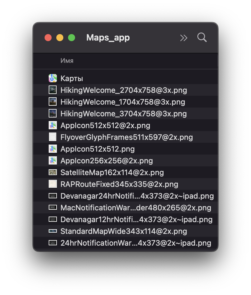Select file name StandardMapWide343x114@2x.png
This screenshot has width=251, height=295.
[x=124, y=232]
